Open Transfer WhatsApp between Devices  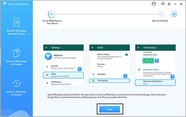(x=16, y=27)
